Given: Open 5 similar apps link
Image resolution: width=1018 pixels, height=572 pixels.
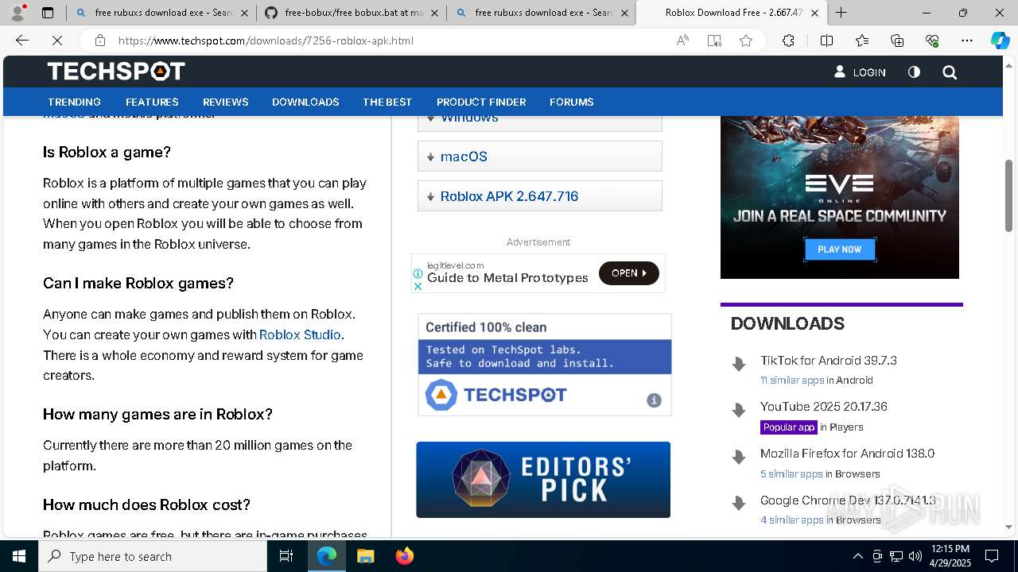Looking at the screenshot, I should [x=791, y=474].
